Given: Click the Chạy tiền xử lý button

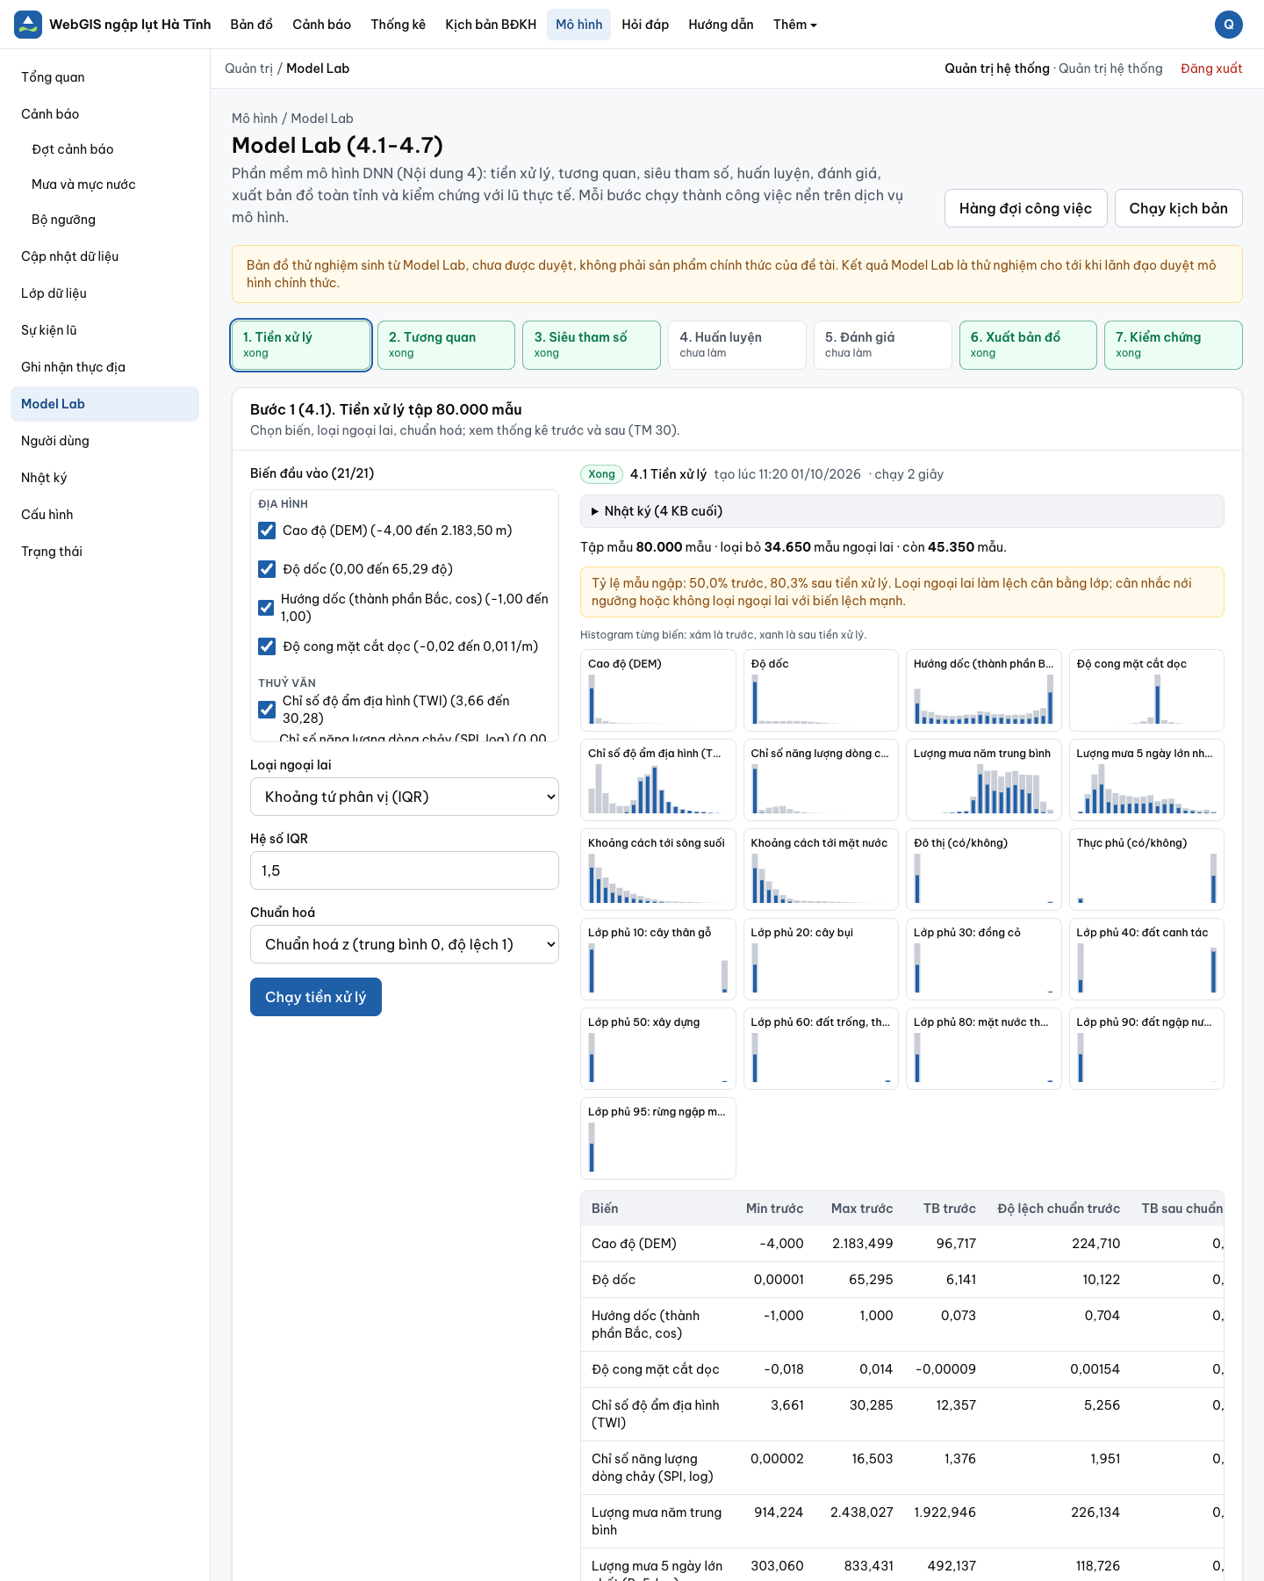Looking at the screenshot, I should click(x=316, y=997).
